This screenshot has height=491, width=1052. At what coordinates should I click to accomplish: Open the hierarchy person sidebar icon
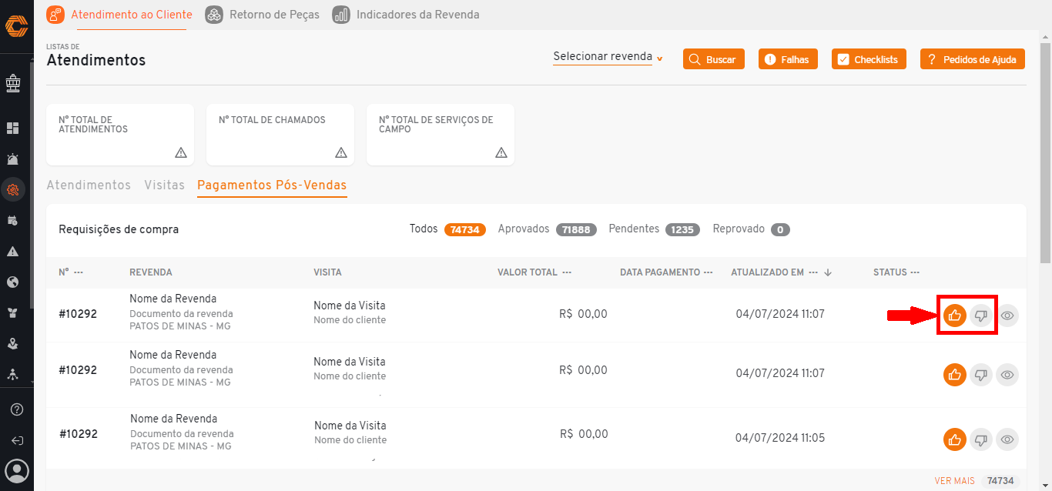click(x=13, y=374)
